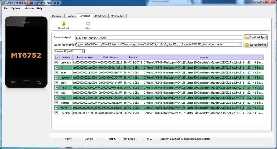Select the Download tab

click(x=85, y=16)
